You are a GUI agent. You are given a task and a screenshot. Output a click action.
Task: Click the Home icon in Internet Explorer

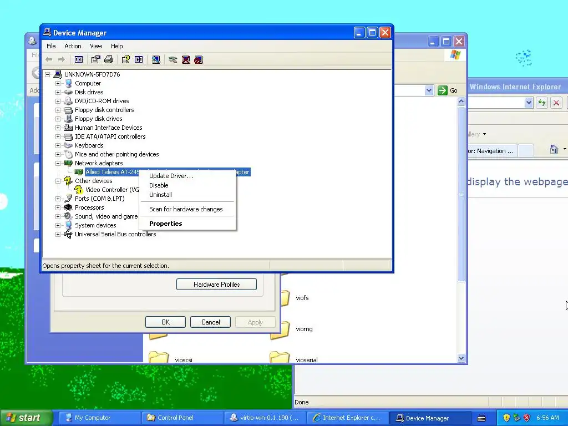pos(554,149)
